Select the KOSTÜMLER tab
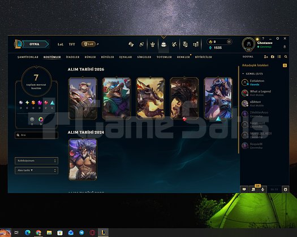Image resolution: width=297 pixels, height=237 pixels. [x=52, y=57]
